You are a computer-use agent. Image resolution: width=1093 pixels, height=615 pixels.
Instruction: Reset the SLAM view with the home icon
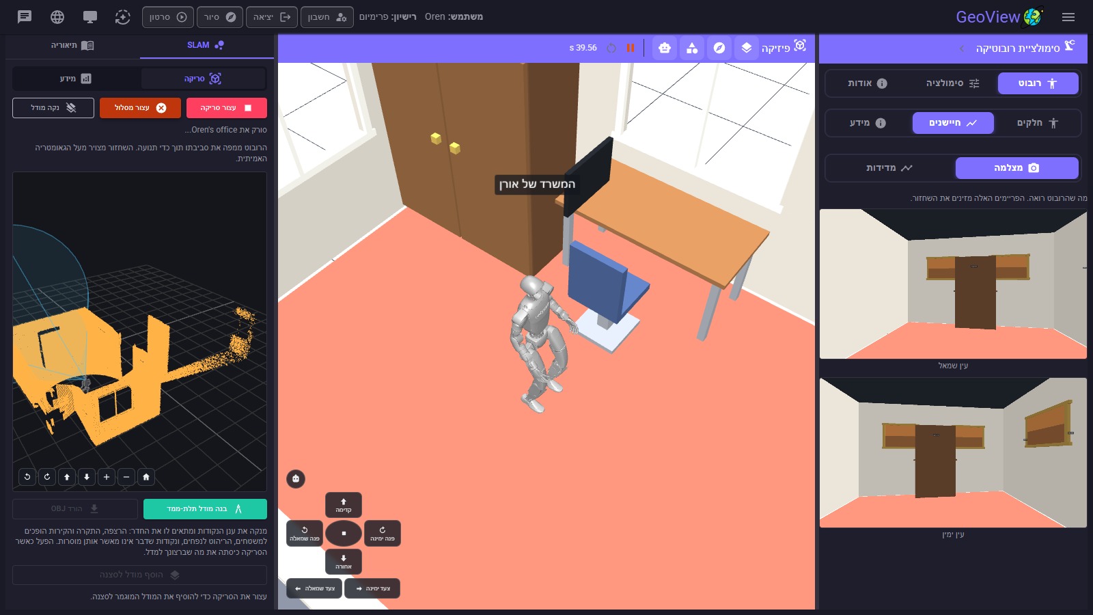click(x=146, y=477)
